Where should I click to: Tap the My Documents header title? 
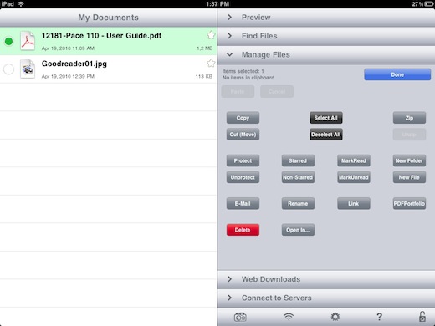pos(108,18)
